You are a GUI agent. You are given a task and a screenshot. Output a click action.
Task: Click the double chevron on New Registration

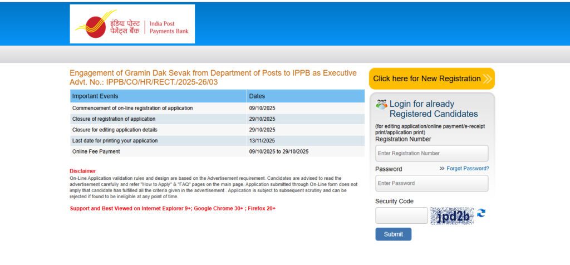(x=487, y=79)
